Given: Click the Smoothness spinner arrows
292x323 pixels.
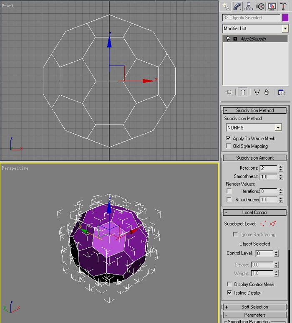Looking at the screenshot, I should (x=281, y=176).
